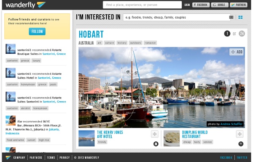This screenshot has height=162, width=253.
Task: Click the footer Wanderfly paper-plane icon
Action: [8, 157]
